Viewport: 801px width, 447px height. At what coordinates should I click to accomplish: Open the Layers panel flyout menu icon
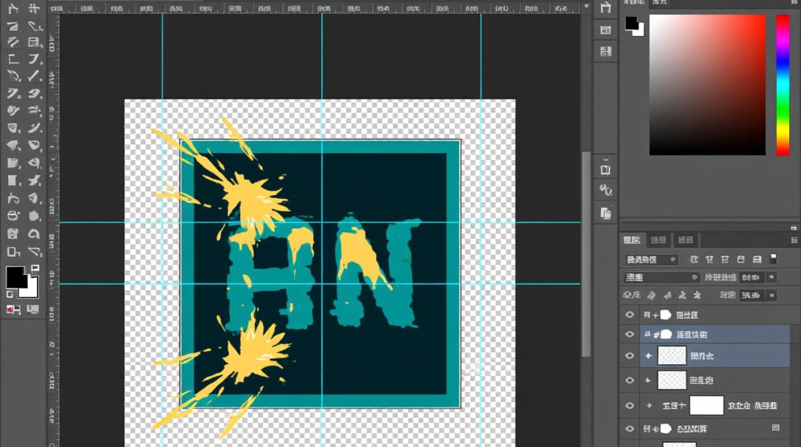tap(794, 241)
